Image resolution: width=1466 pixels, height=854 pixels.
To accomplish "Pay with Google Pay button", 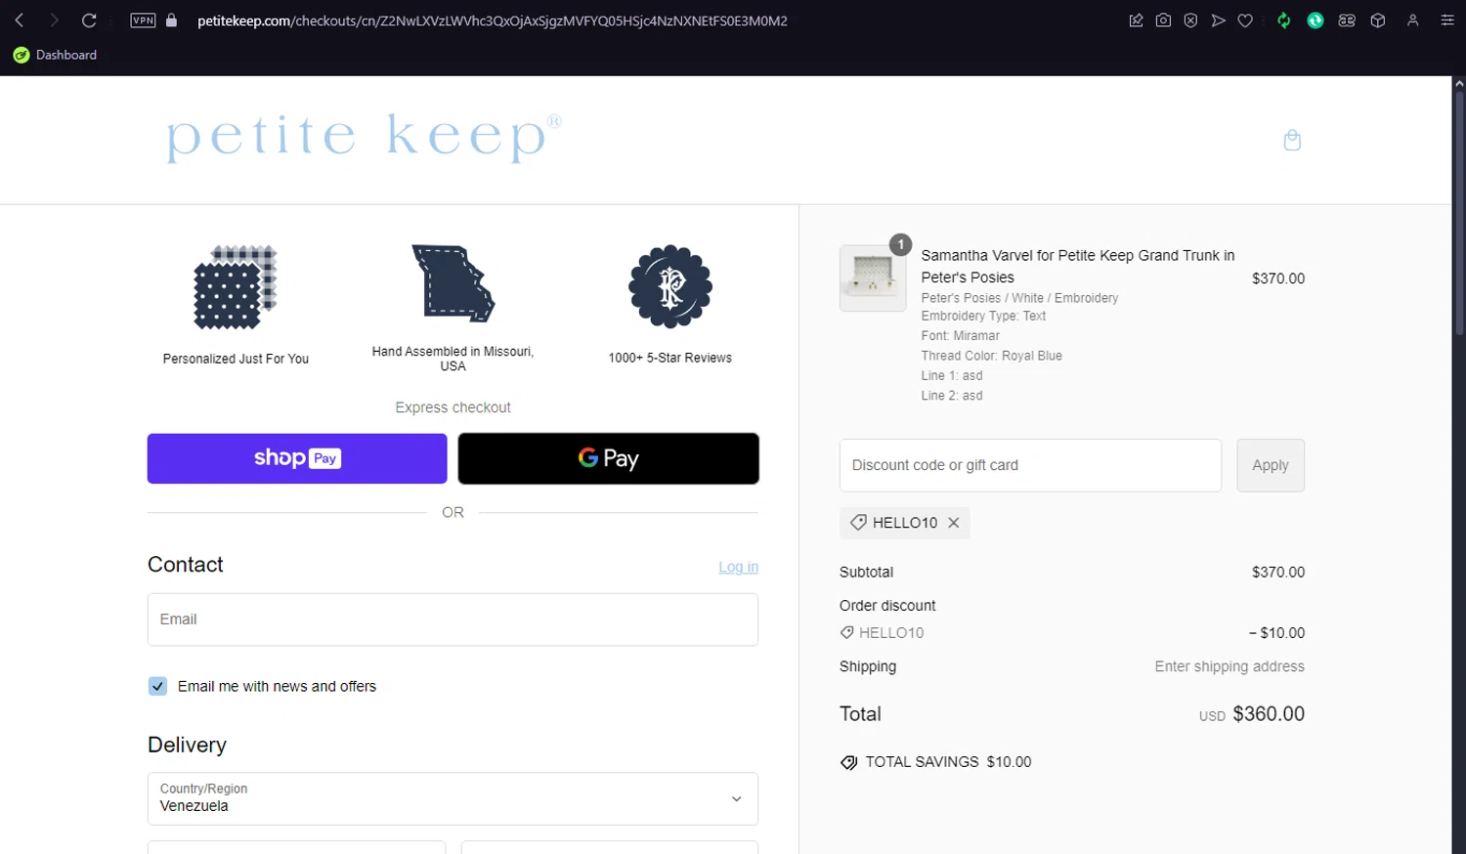I will 609,458.
